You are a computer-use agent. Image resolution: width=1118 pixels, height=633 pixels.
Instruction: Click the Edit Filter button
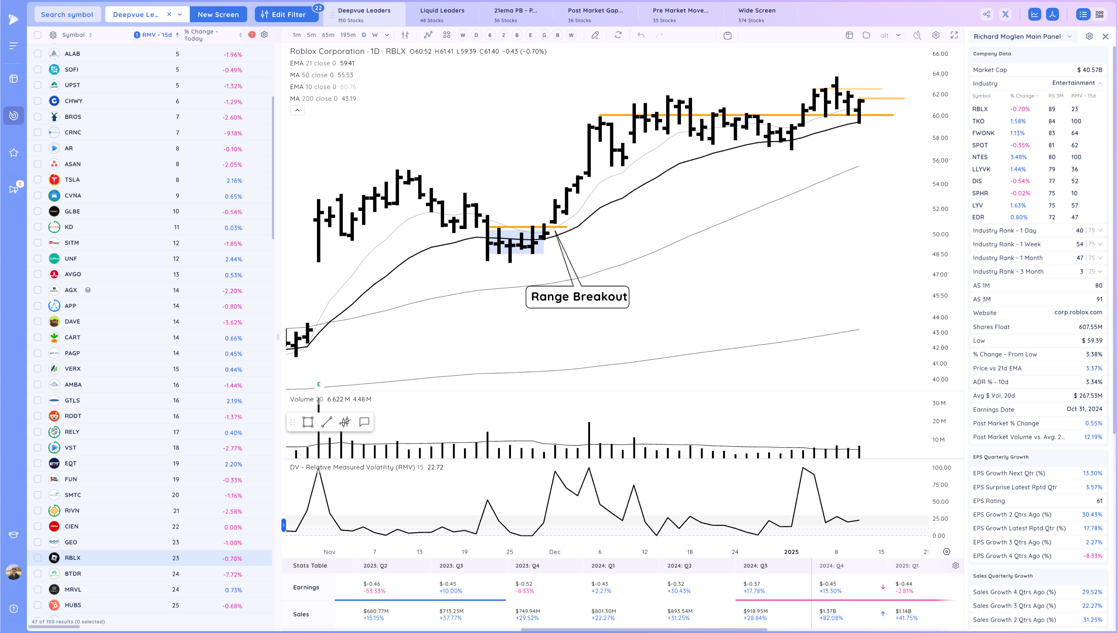point(286,14)
